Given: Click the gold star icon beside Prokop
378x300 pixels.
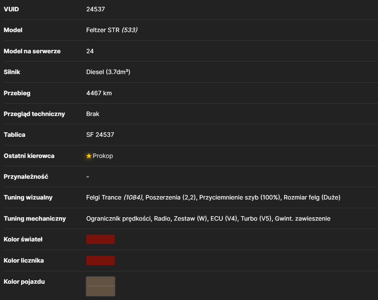Looking at the screenshot, I should tap(89, 156).
